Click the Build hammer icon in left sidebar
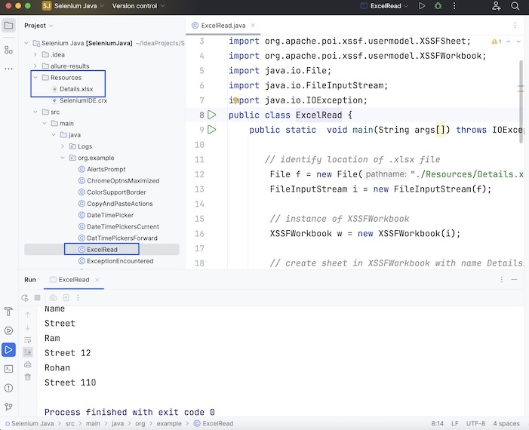Viewport: 529px width, 430px height. tap(8, 312)
